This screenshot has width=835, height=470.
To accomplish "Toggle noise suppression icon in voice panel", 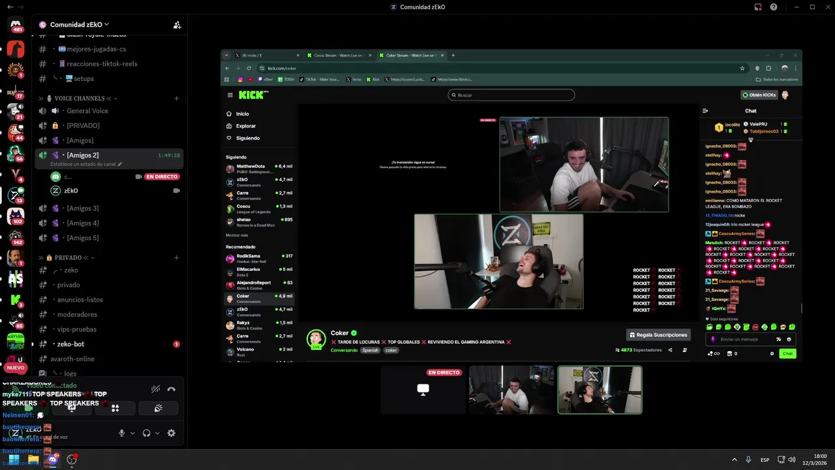I will tap(155, 389).
